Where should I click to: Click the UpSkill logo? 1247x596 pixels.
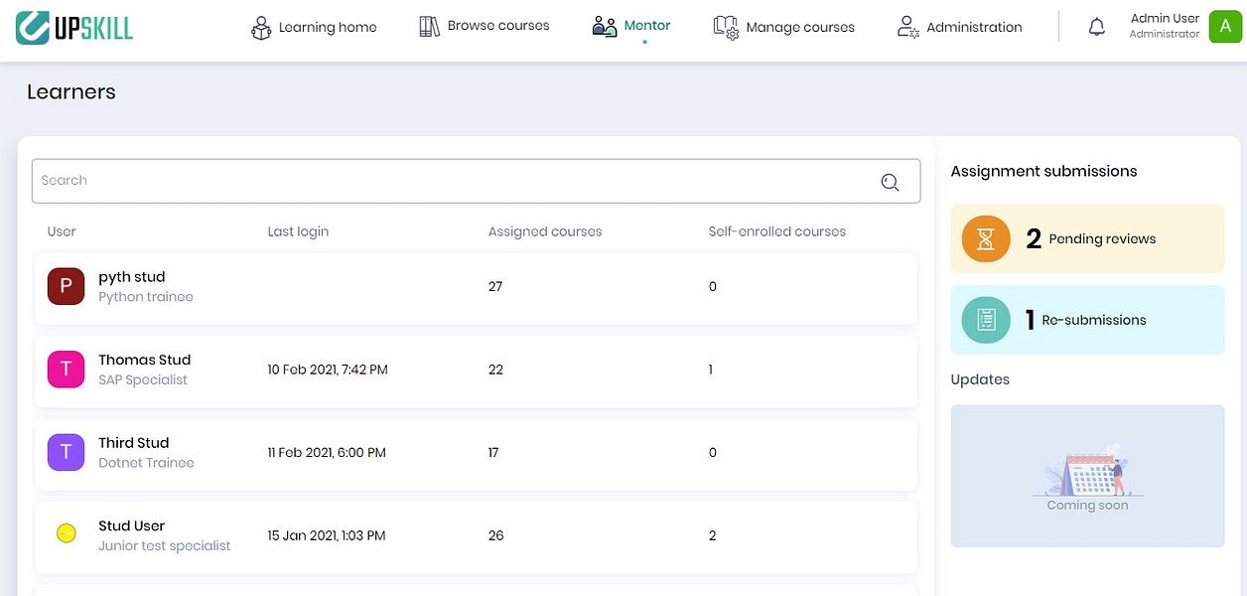point(74,27)
